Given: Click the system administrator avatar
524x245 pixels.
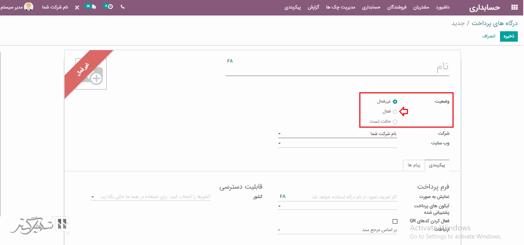Looking at the screenshot, I should [29, 7].
